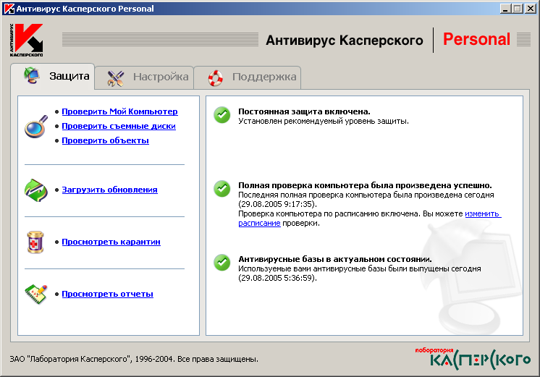Follow the изменить расписание link
The width and height of the screenshot is (540, 377).
pyautogui.click(x=483, y=213)
